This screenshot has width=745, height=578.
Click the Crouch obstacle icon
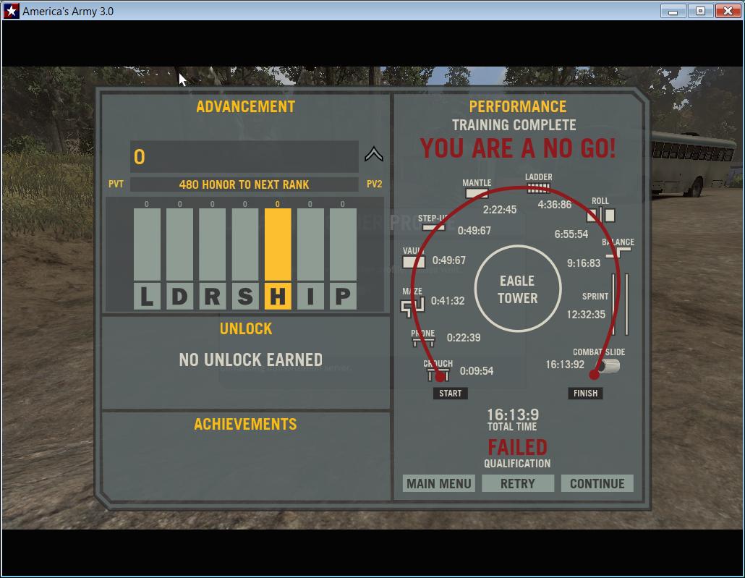tap(438, 375)
